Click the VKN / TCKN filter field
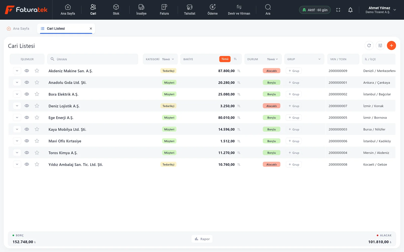 pos(343,59)
